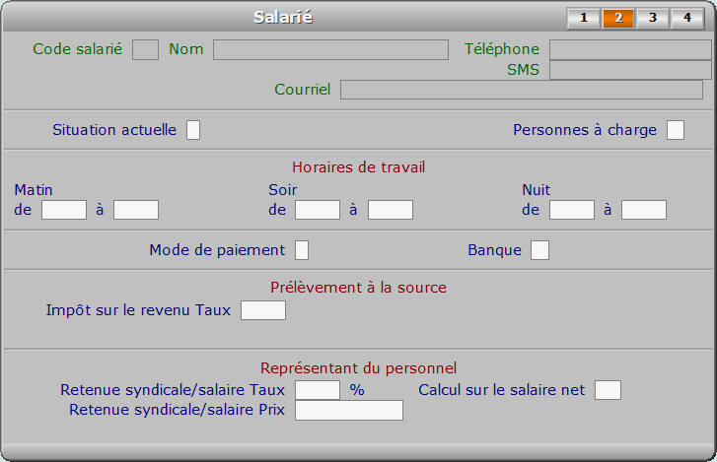Click the Soir 'à' end time field
This screenshot has width=717, height=462.
point(391,210)
